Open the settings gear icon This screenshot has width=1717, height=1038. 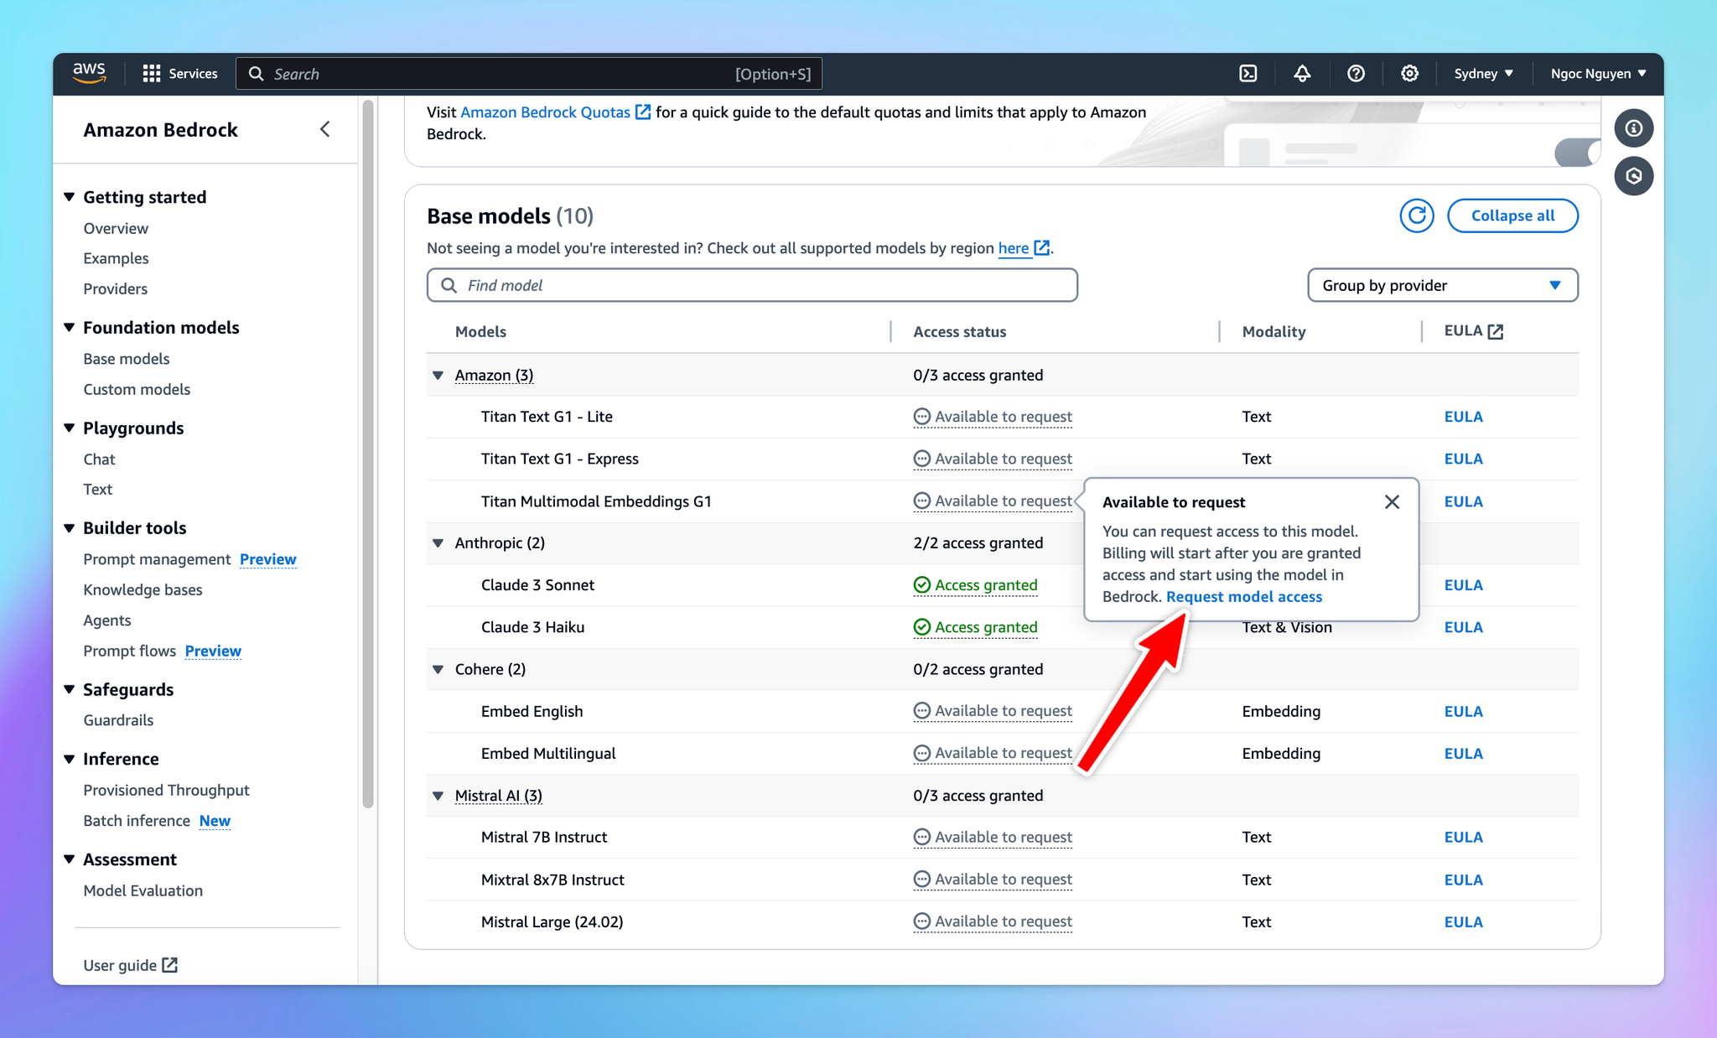(1409, 74)
